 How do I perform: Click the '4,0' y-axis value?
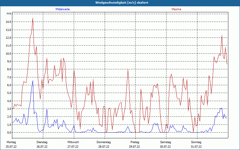click(x=9, y=101)
